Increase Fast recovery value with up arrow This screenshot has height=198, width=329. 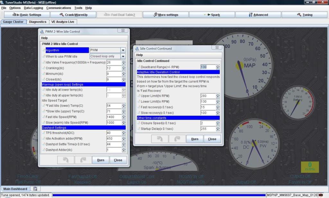coord(218,106)
